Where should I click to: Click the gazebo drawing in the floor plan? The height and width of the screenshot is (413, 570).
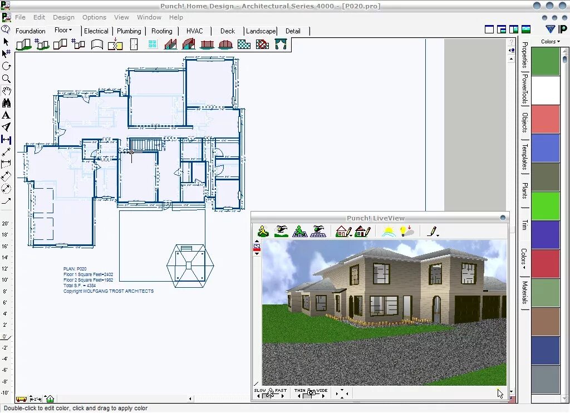coord(190,265)
